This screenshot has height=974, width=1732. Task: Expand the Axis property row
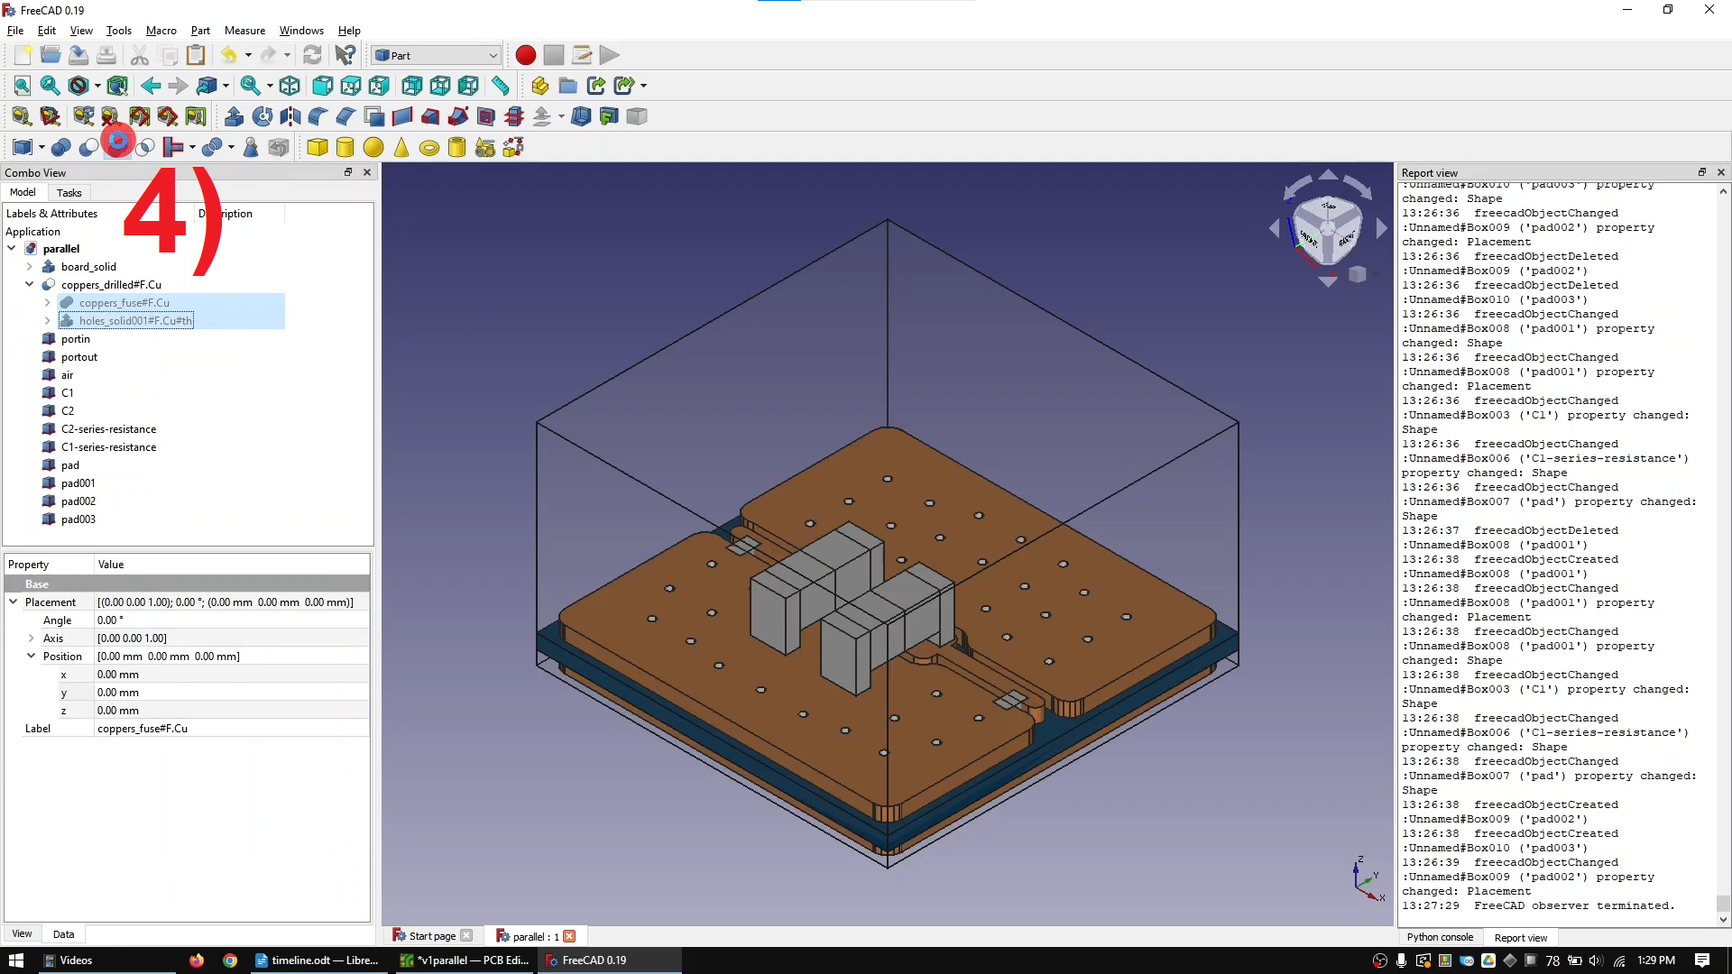pyautogui.click(x=32, y=638)
